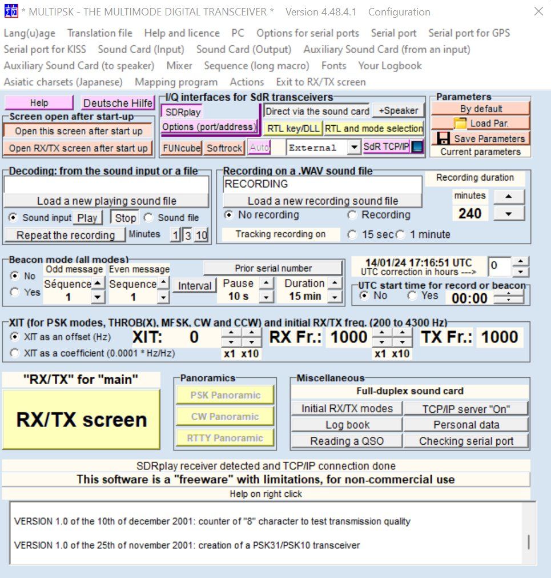Open Serial port for GPS menu
Screen dimensions: 551x578
469,33
